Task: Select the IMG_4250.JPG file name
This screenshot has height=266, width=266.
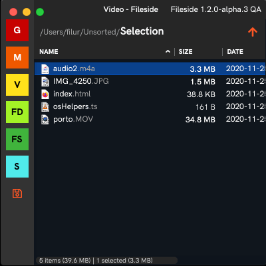Action: click(x=81, y=81)
